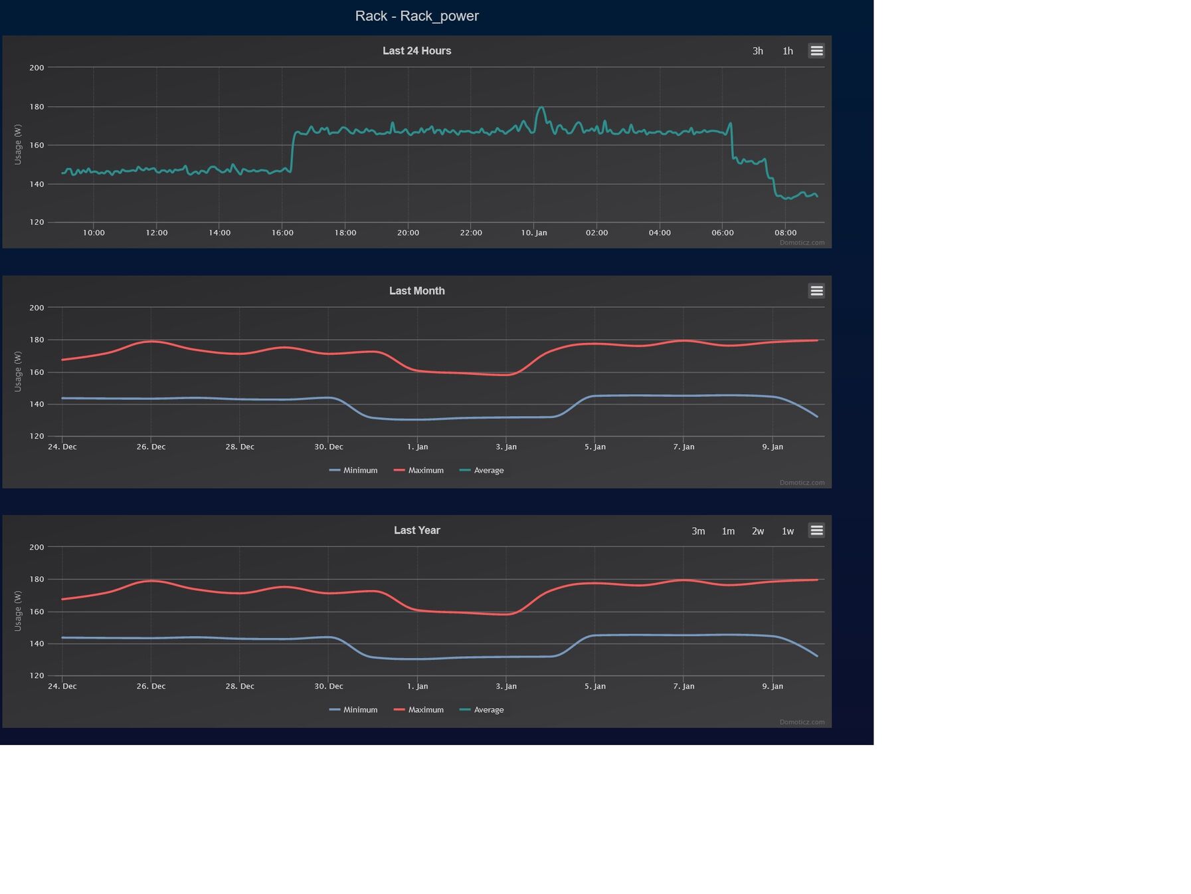Open Domoticz.com credit under Last Month chart

[802, 483]
